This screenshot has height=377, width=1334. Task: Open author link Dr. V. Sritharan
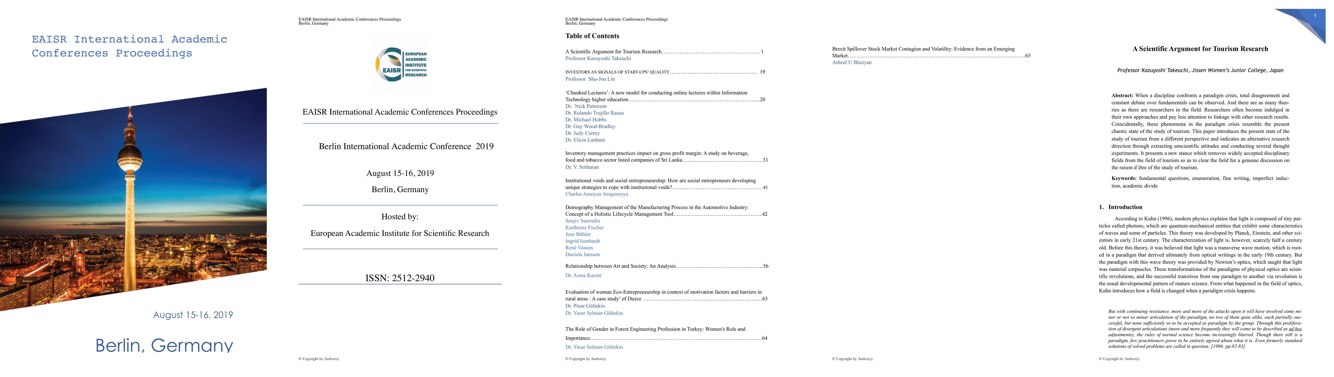pyautogui.click(x=582, y=167)
